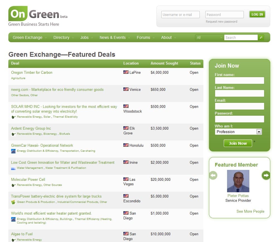280x242 pixels.
Task: Click the Search input field
Action: pyautogui.click(x=241, y=37)
